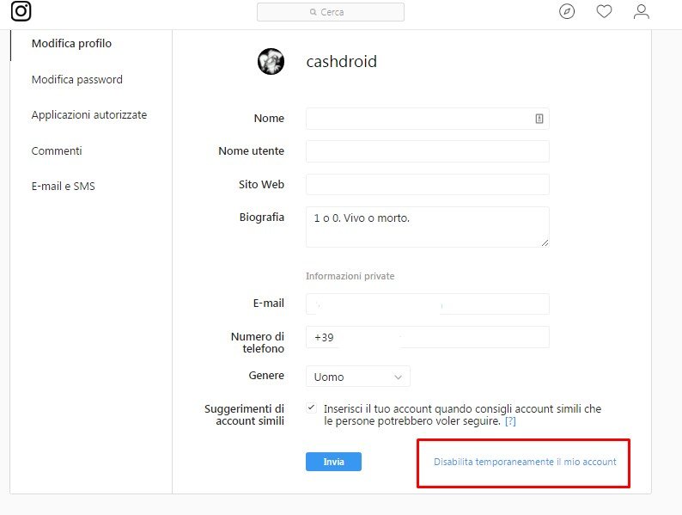Image resolution: width=682 pixels, height=515 pixels.
Task: Click the Instagram logo icon
Action: [21, 11]
